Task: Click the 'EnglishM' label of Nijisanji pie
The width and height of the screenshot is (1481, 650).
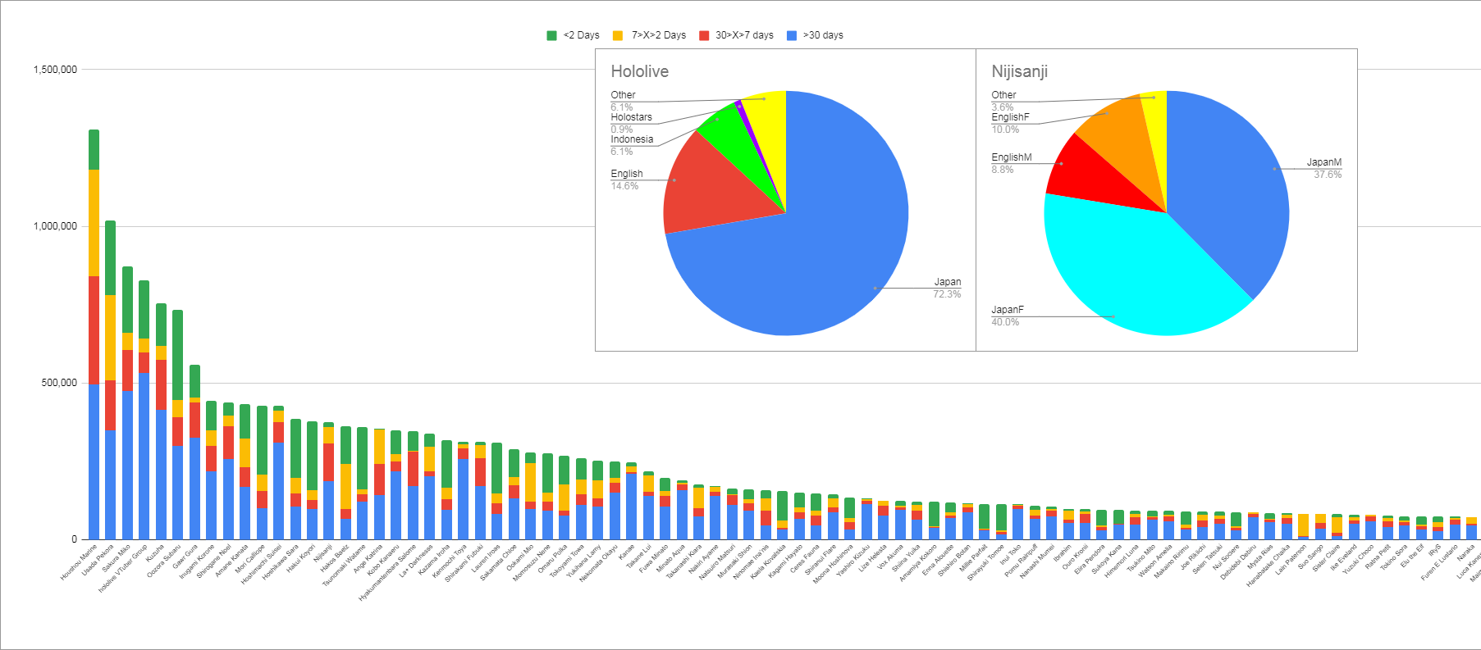Action: click(x=1012, y=157)
